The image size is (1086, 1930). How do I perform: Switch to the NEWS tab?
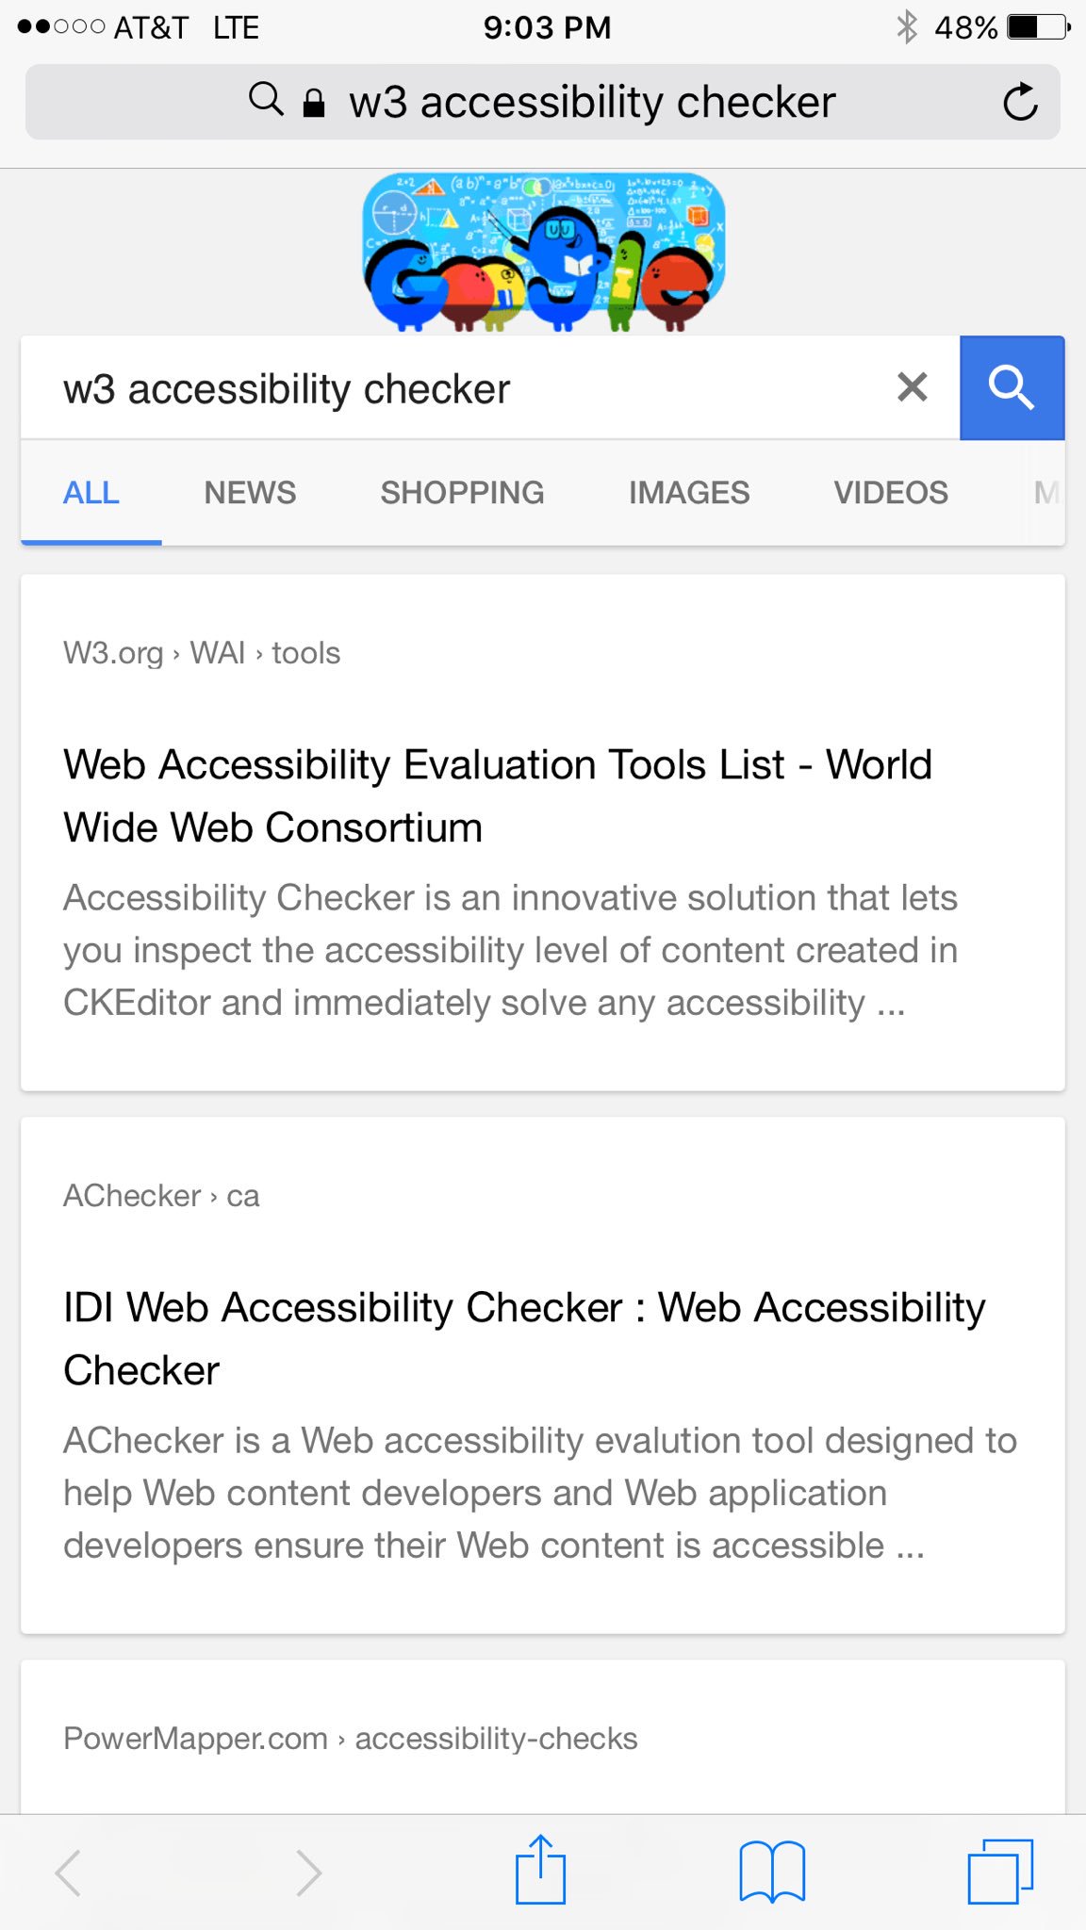(x=250, y=492)
